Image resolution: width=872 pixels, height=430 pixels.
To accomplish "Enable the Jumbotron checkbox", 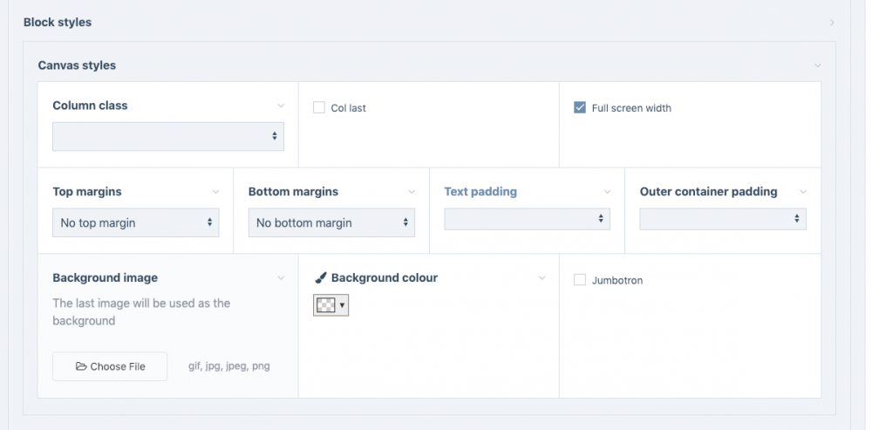I will pos(580,280).
